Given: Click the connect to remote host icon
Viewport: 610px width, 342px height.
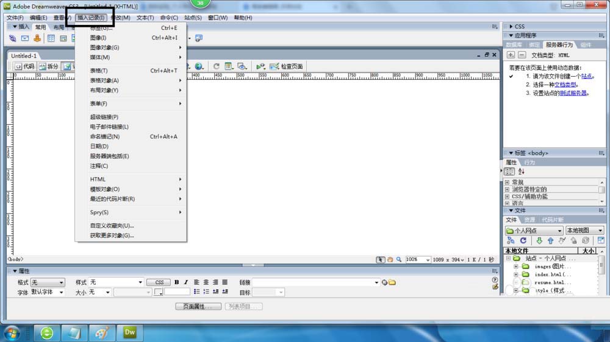Looking at the screenshot, I should coord(511,241).
